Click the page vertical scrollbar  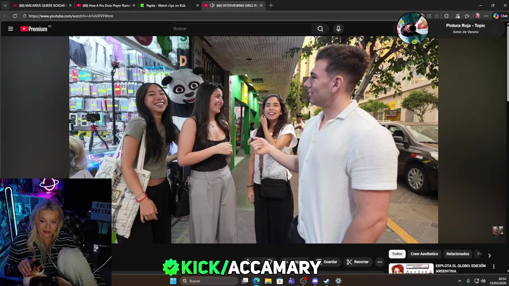507,62
